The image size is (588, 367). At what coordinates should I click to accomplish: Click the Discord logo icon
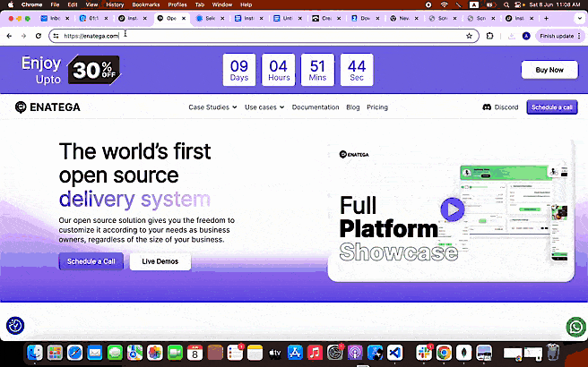click(487, 107)
